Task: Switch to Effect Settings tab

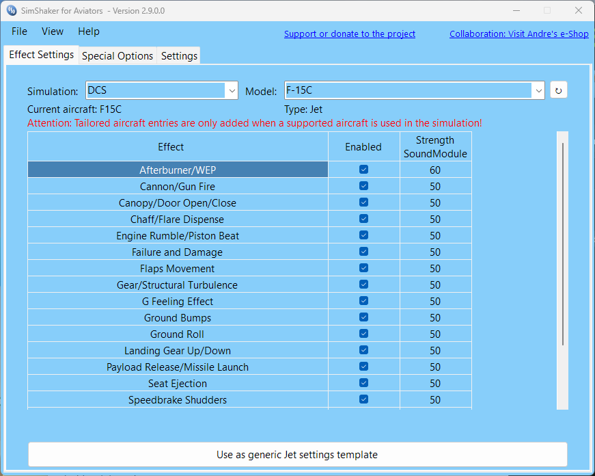Action: coord(42,55)
